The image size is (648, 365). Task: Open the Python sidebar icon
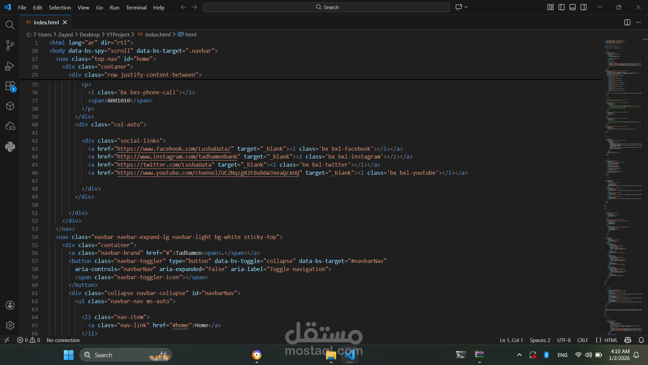coord(10,147)
